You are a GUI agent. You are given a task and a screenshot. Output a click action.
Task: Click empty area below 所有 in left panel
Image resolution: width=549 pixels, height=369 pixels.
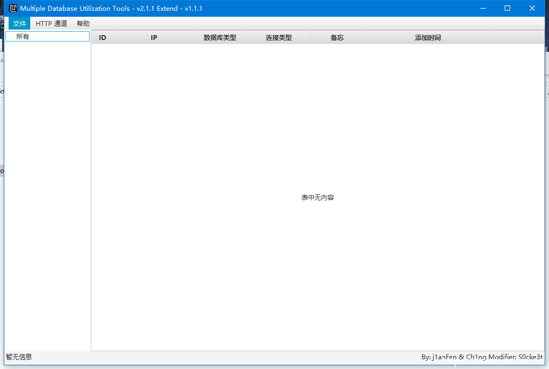pos(47,189)
